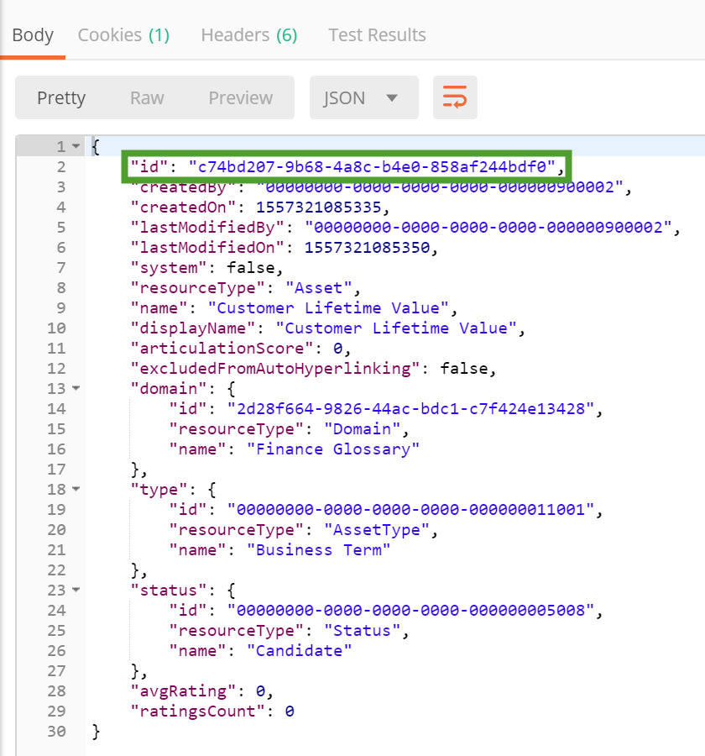Screen dimensions: 705x756
Task: Click the domain id 2d28f664-9826-44ac-bdc1-c7f424e13428
Action: point(410,409)
